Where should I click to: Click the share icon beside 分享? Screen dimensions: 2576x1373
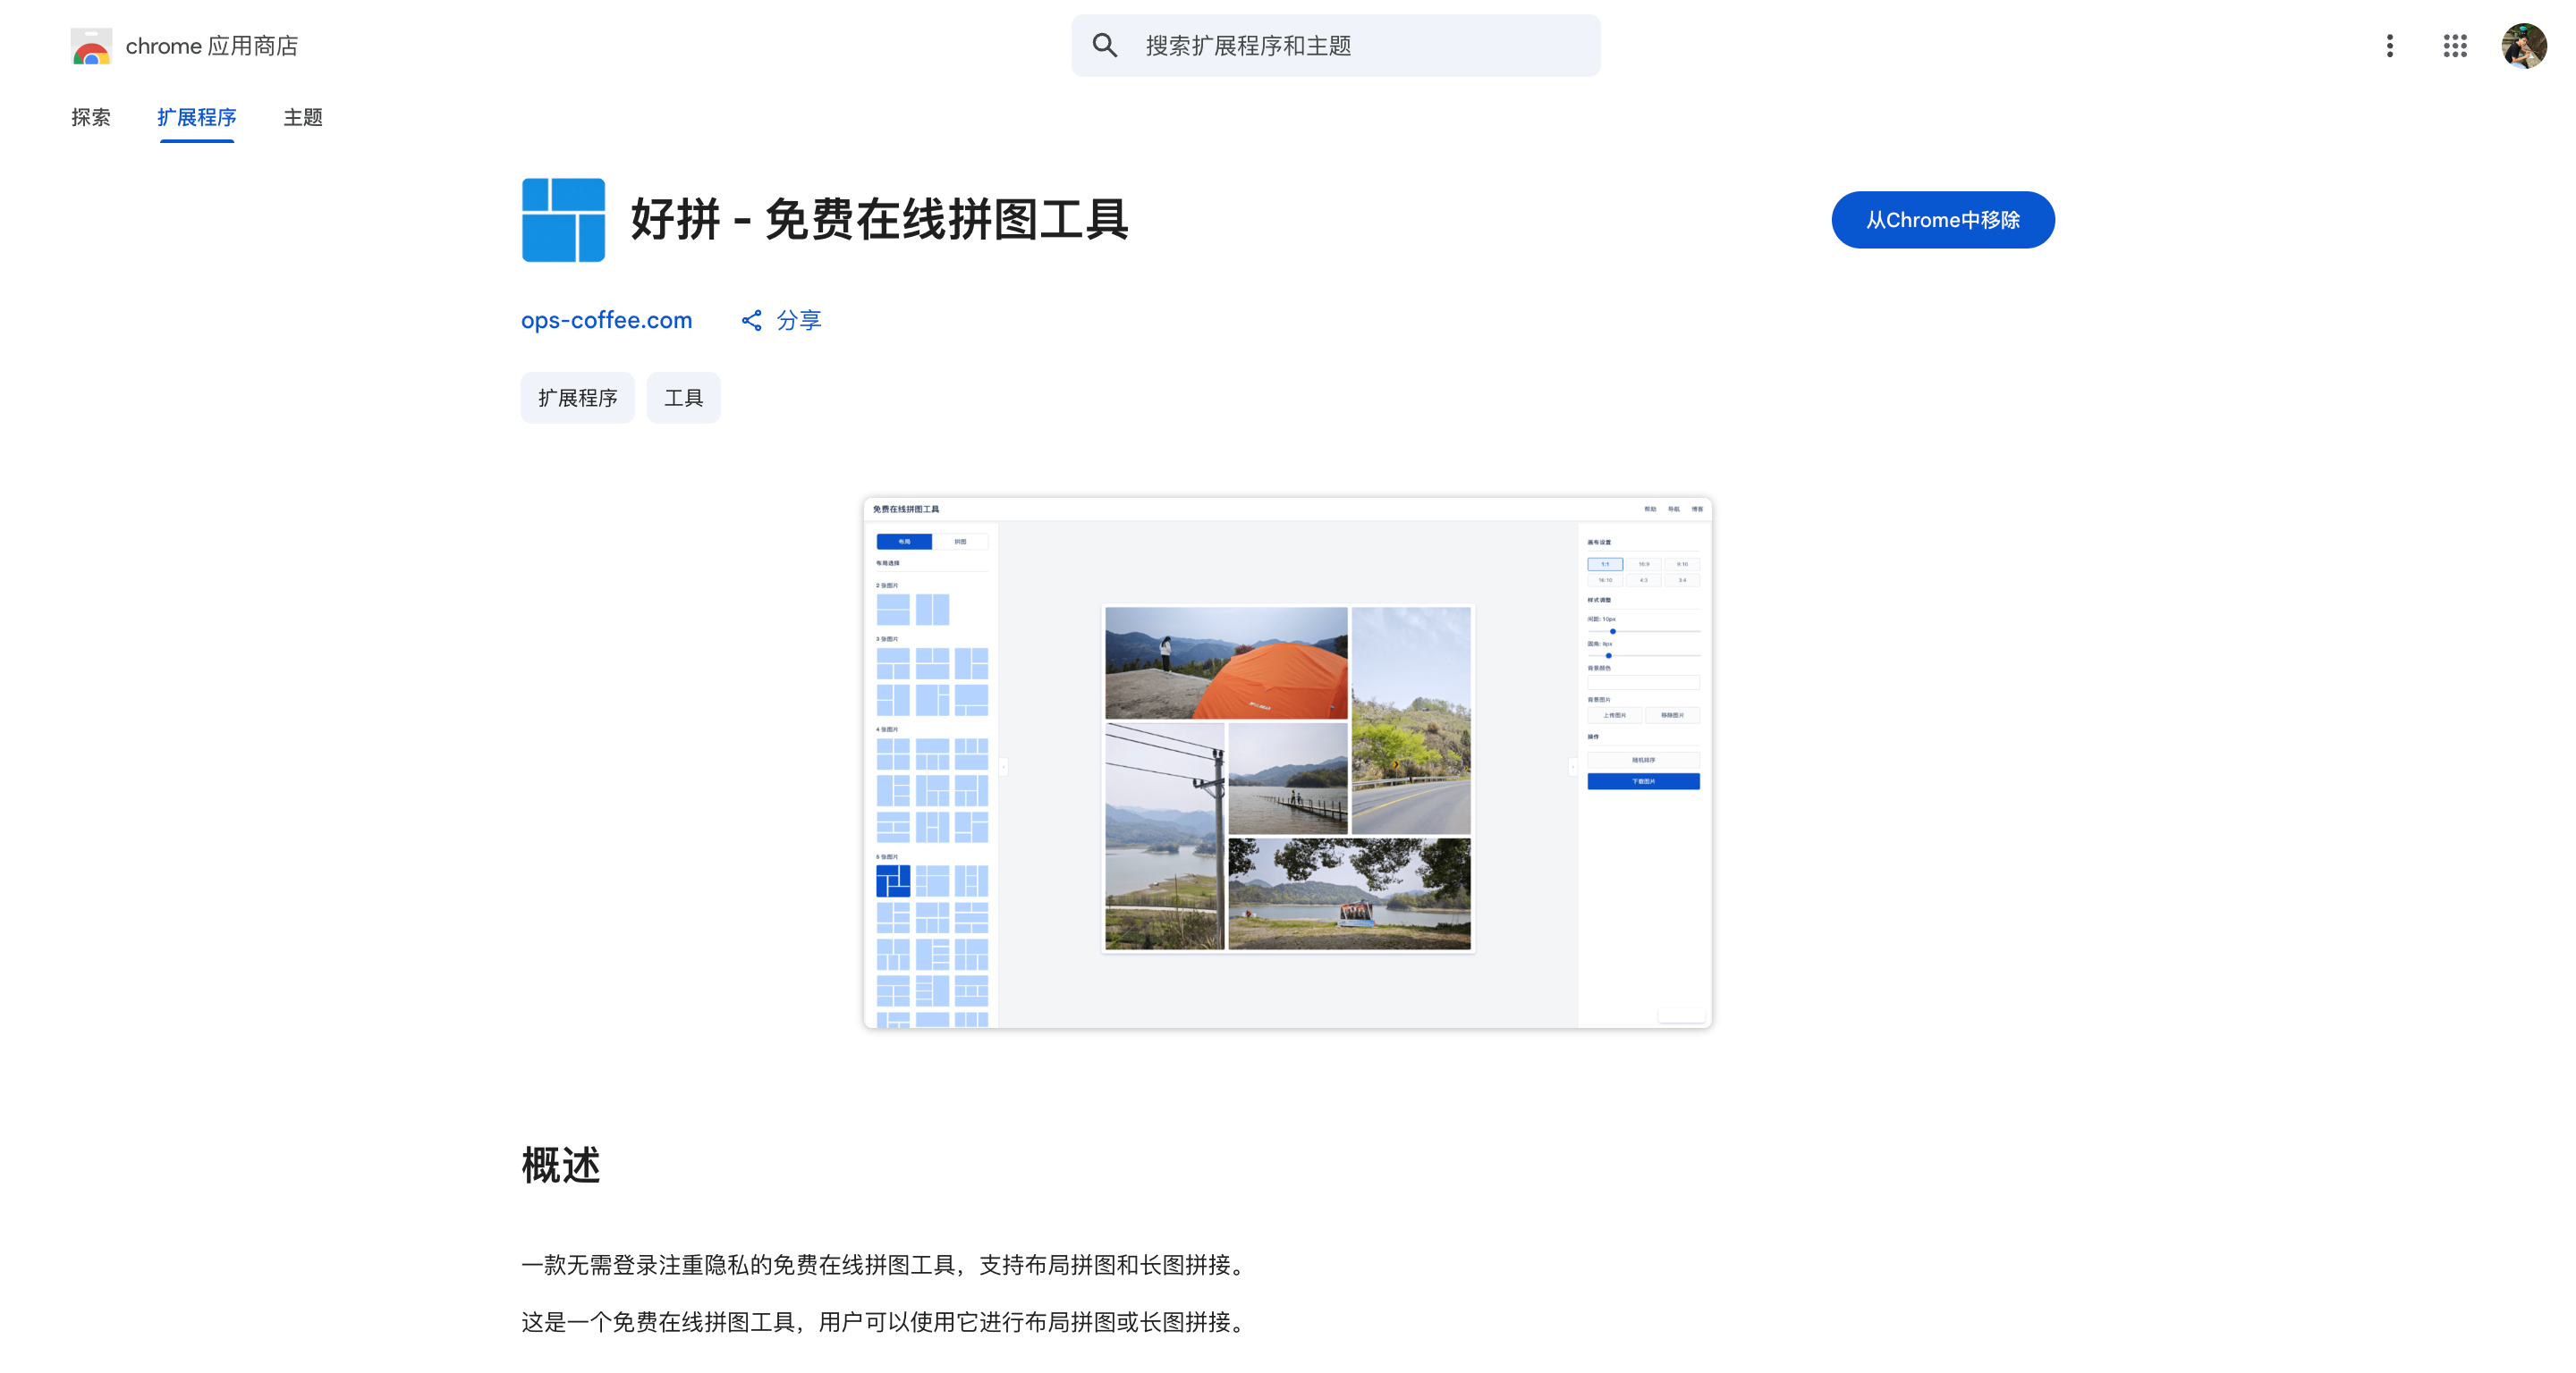point(751,320)
